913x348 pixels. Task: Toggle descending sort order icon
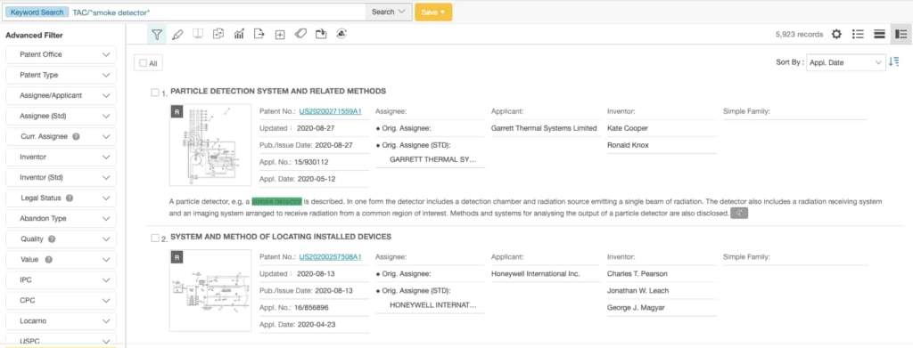(x=893, y=62)
